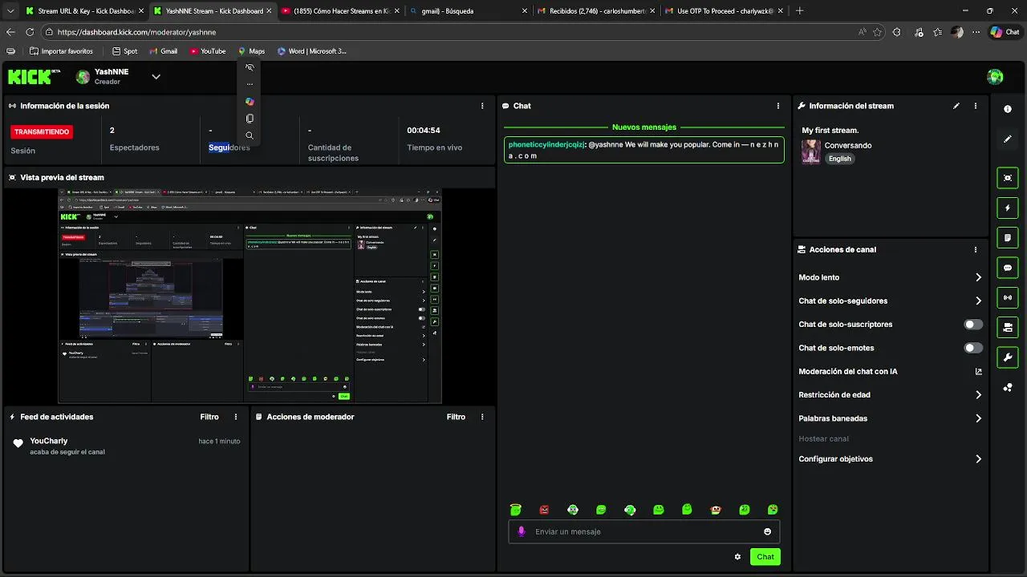Insert the clown face emote

(573, 510)
